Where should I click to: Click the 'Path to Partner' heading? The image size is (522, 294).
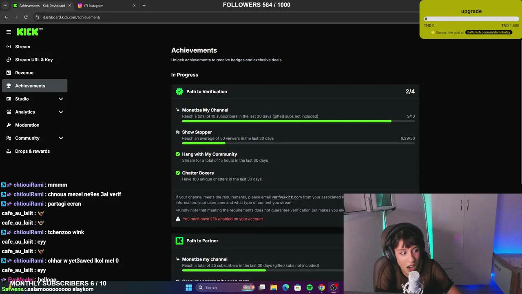(x=202, y=241)
